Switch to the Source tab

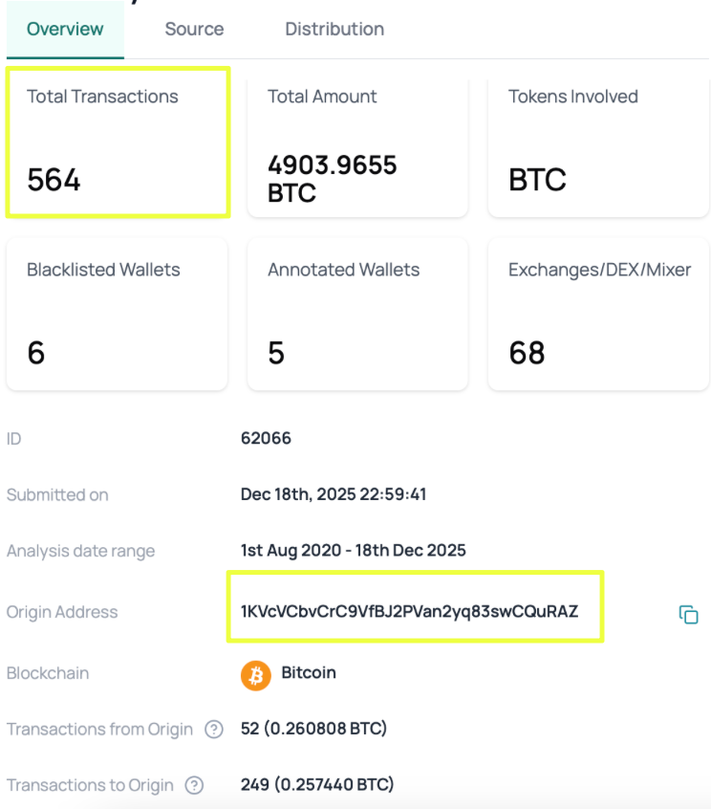(x=194, y=30)
